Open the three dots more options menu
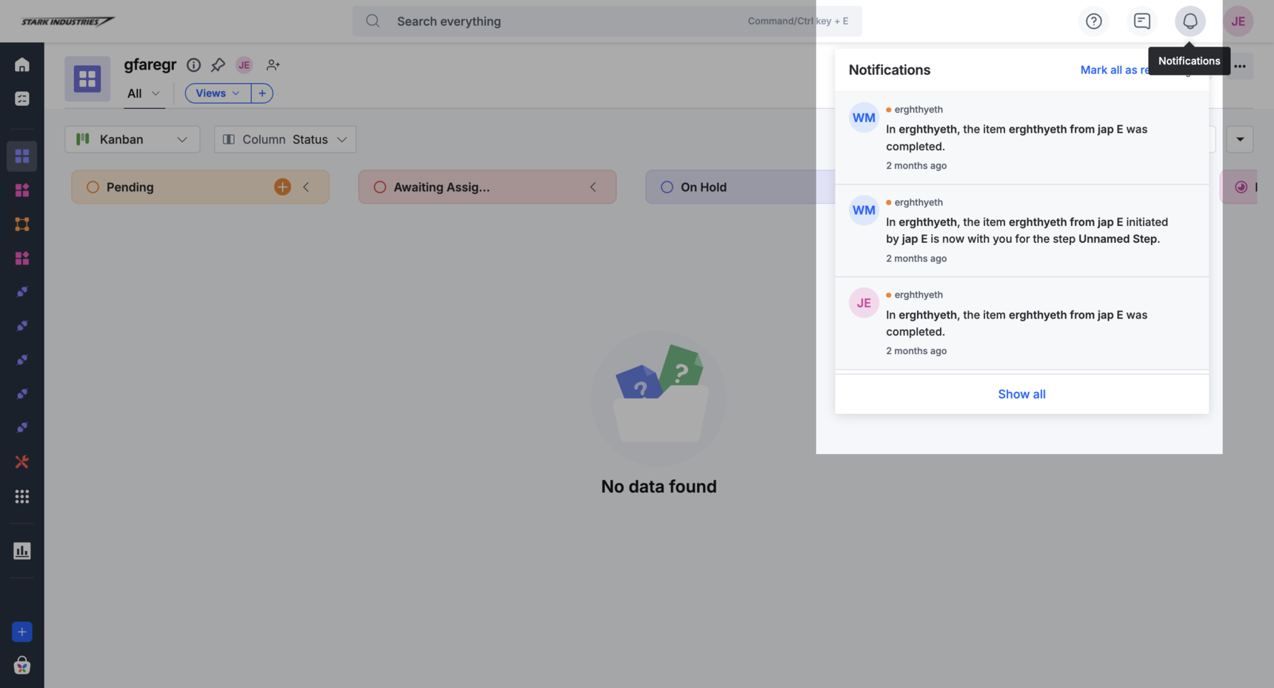Screen dimensions: 1274x688 tap(1240, 67)
